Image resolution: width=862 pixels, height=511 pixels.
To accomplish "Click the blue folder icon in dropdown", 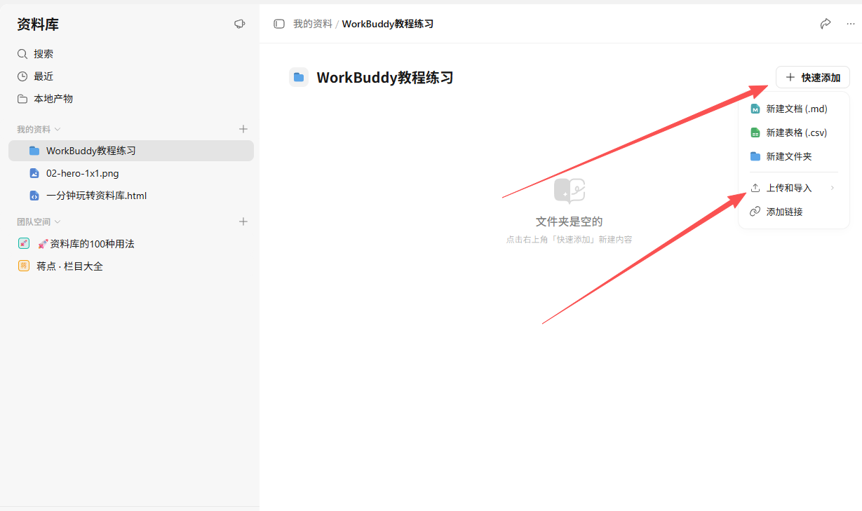I will (x=755, y=156).
